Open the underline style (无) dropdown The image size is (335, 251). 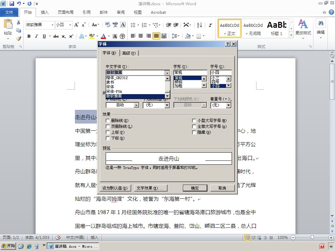coord(167,105)
